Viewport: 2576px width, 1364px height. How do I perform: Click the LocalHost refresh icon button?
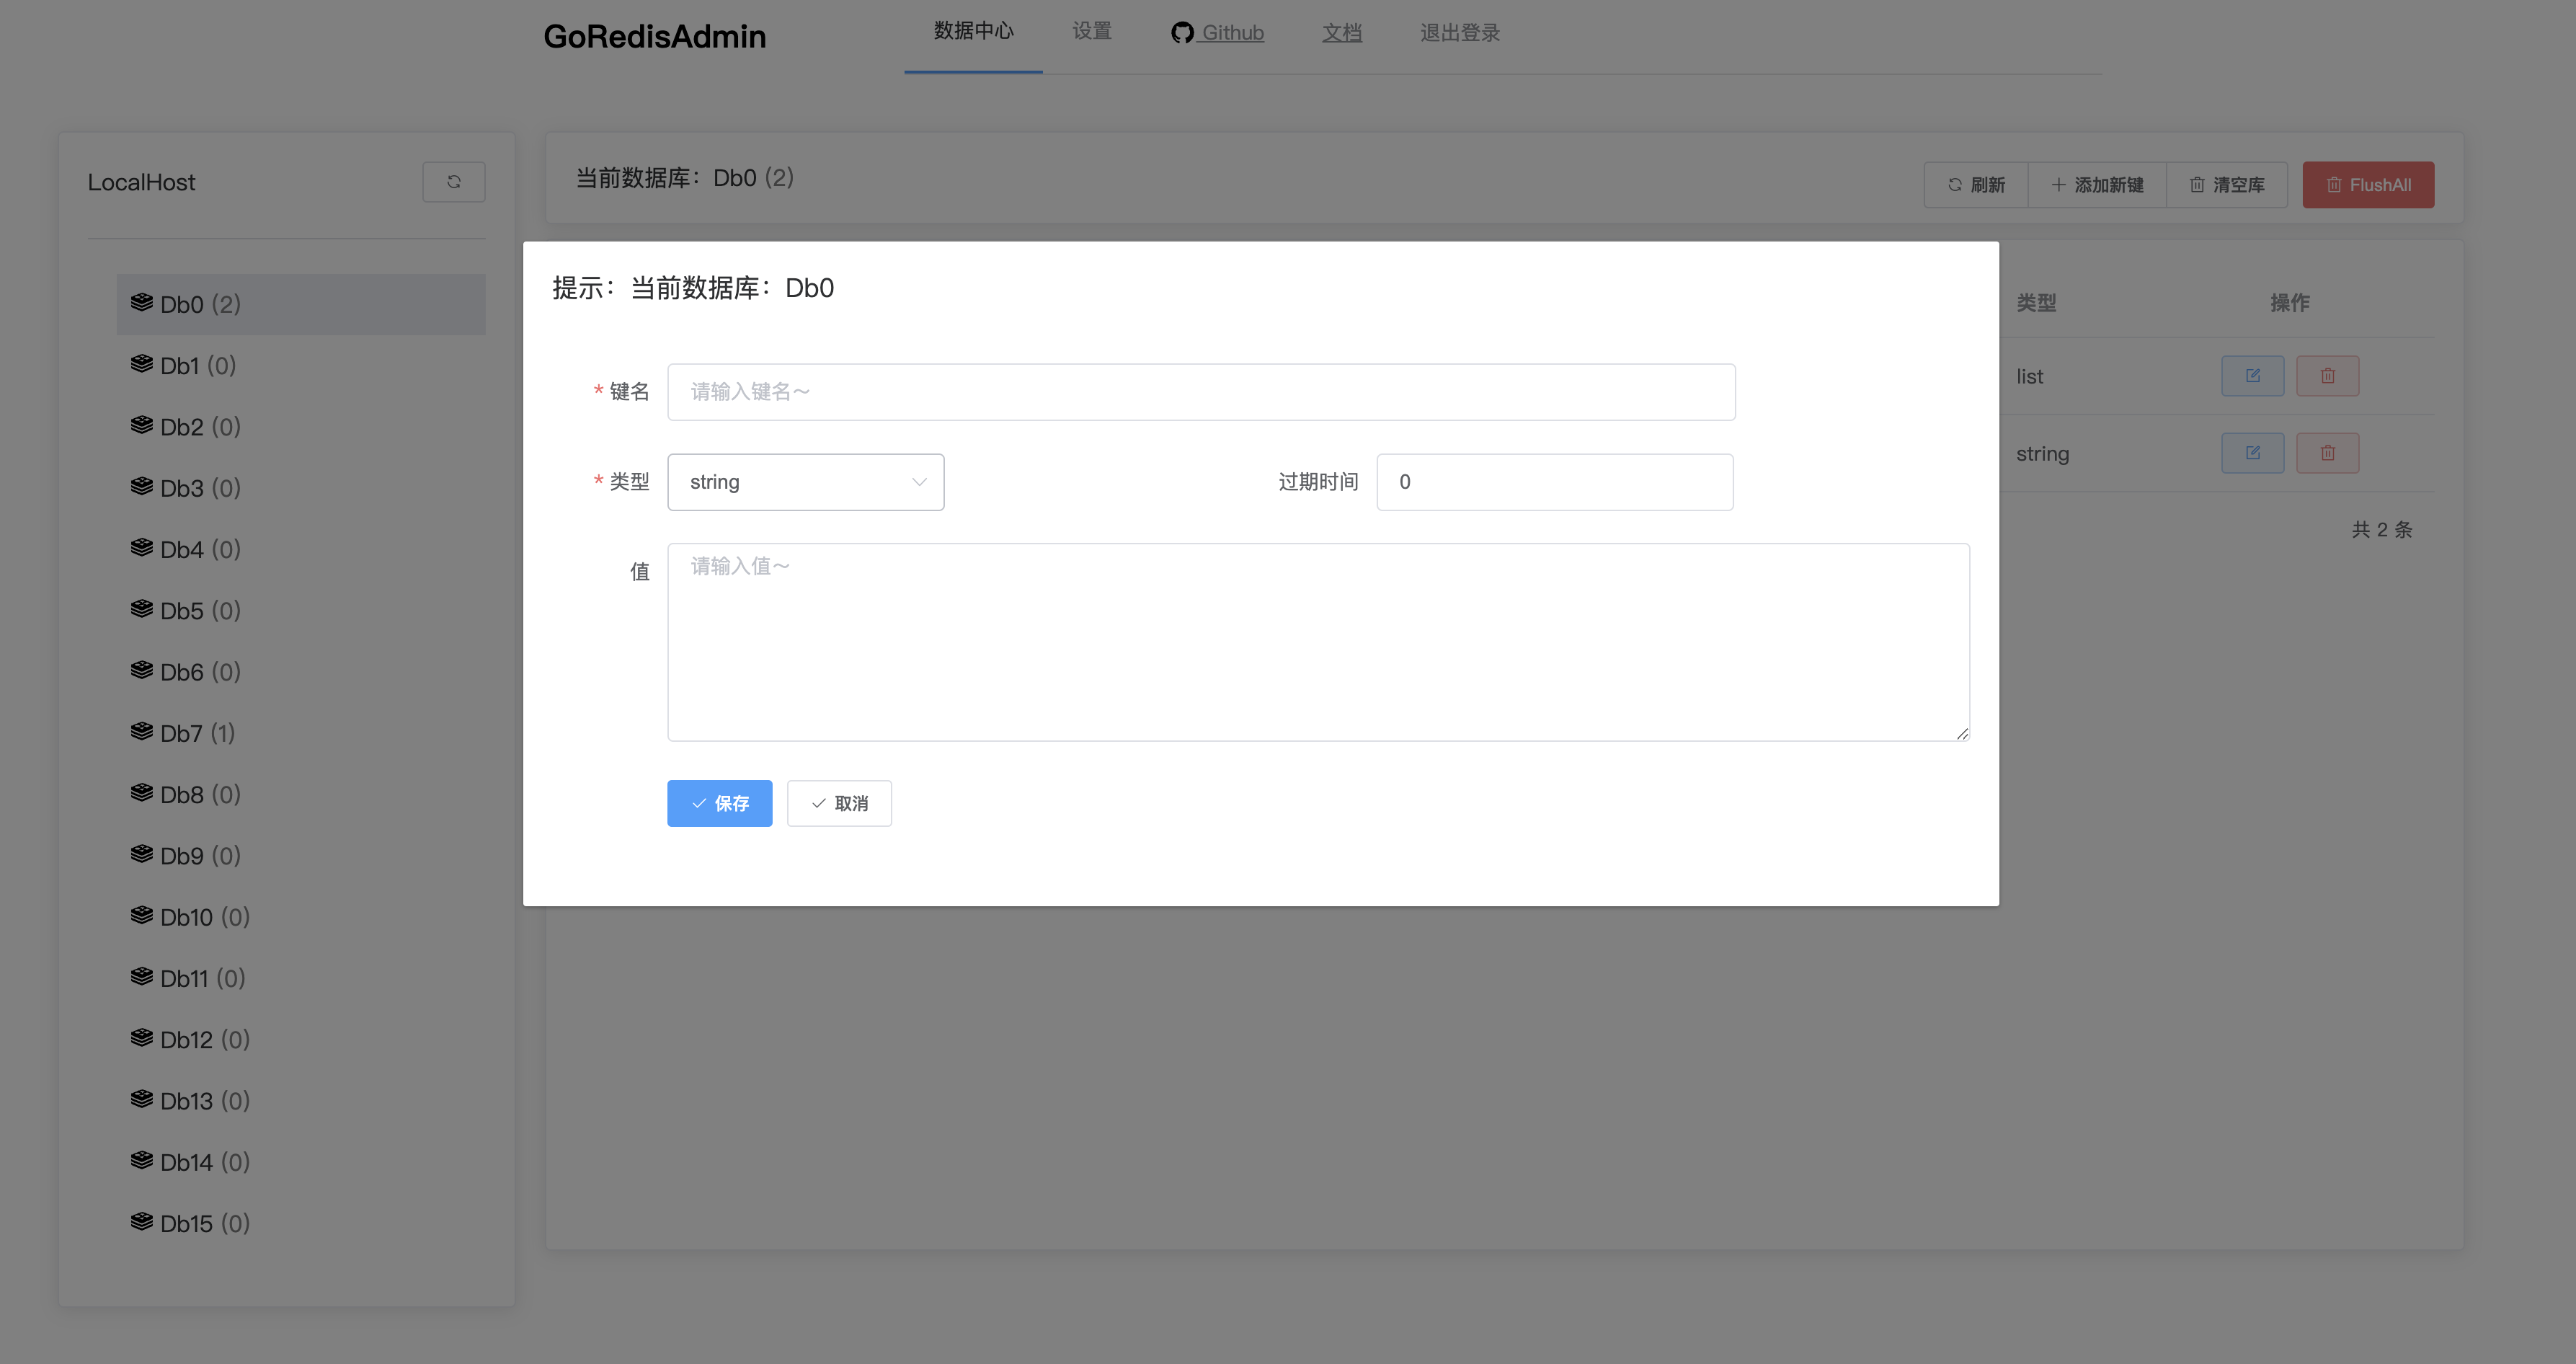tap(453, 182)
